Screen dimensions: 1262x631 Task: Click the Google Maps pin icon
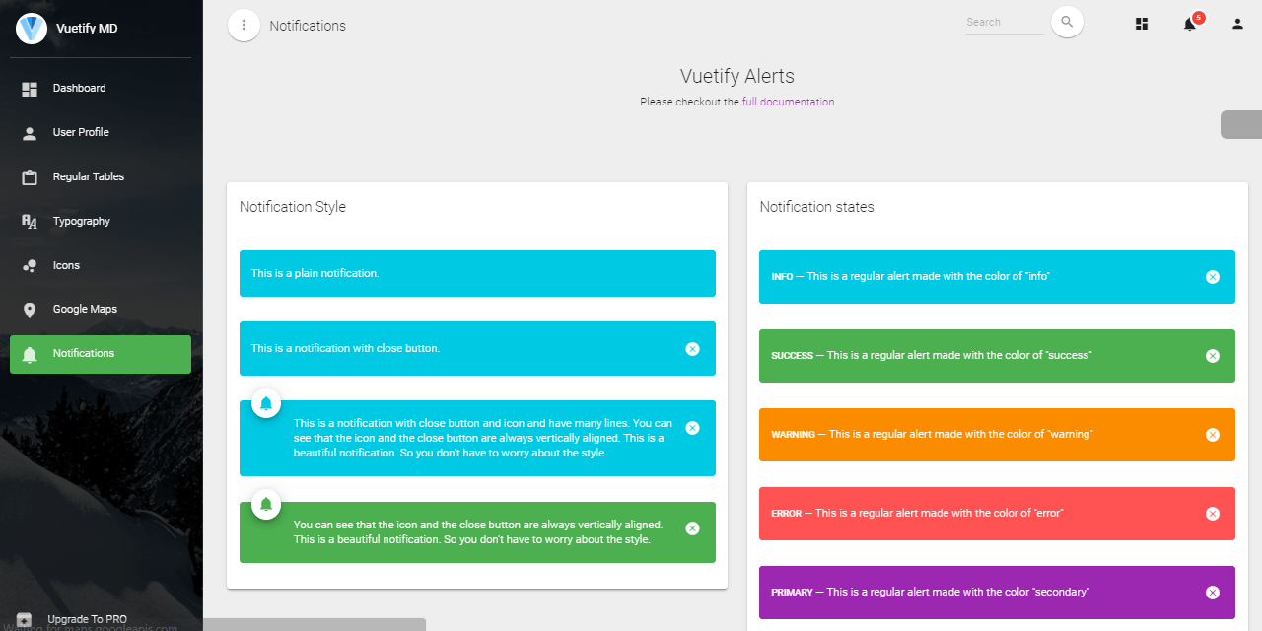coord(30,310)
